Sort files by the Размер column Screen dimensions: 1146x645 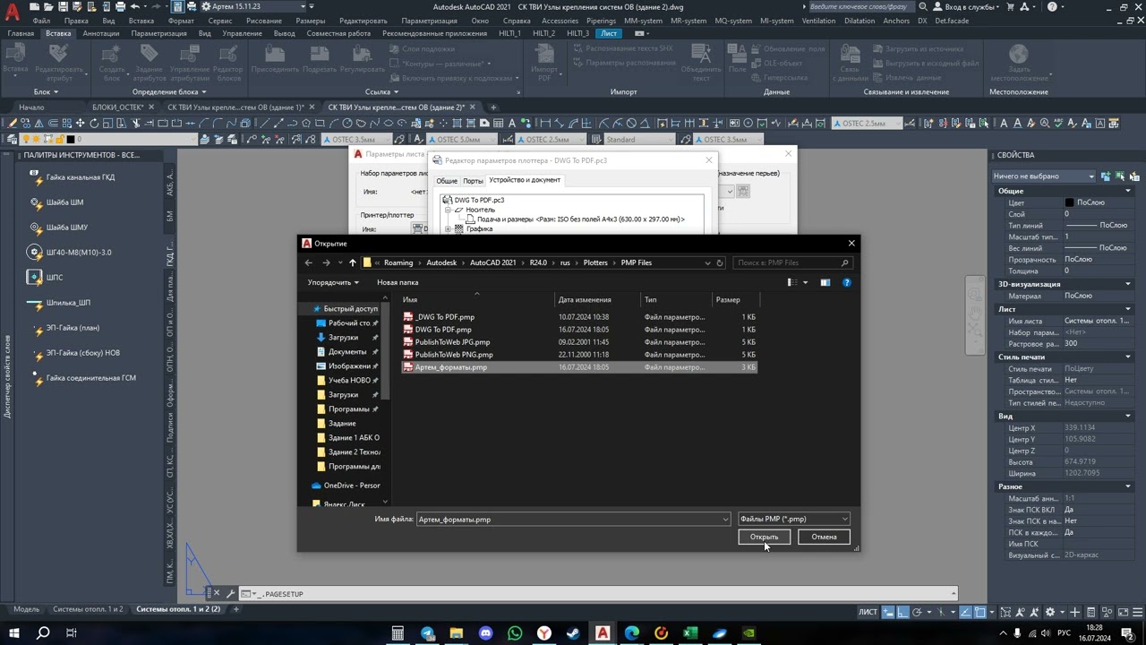[x=728, y=299]
